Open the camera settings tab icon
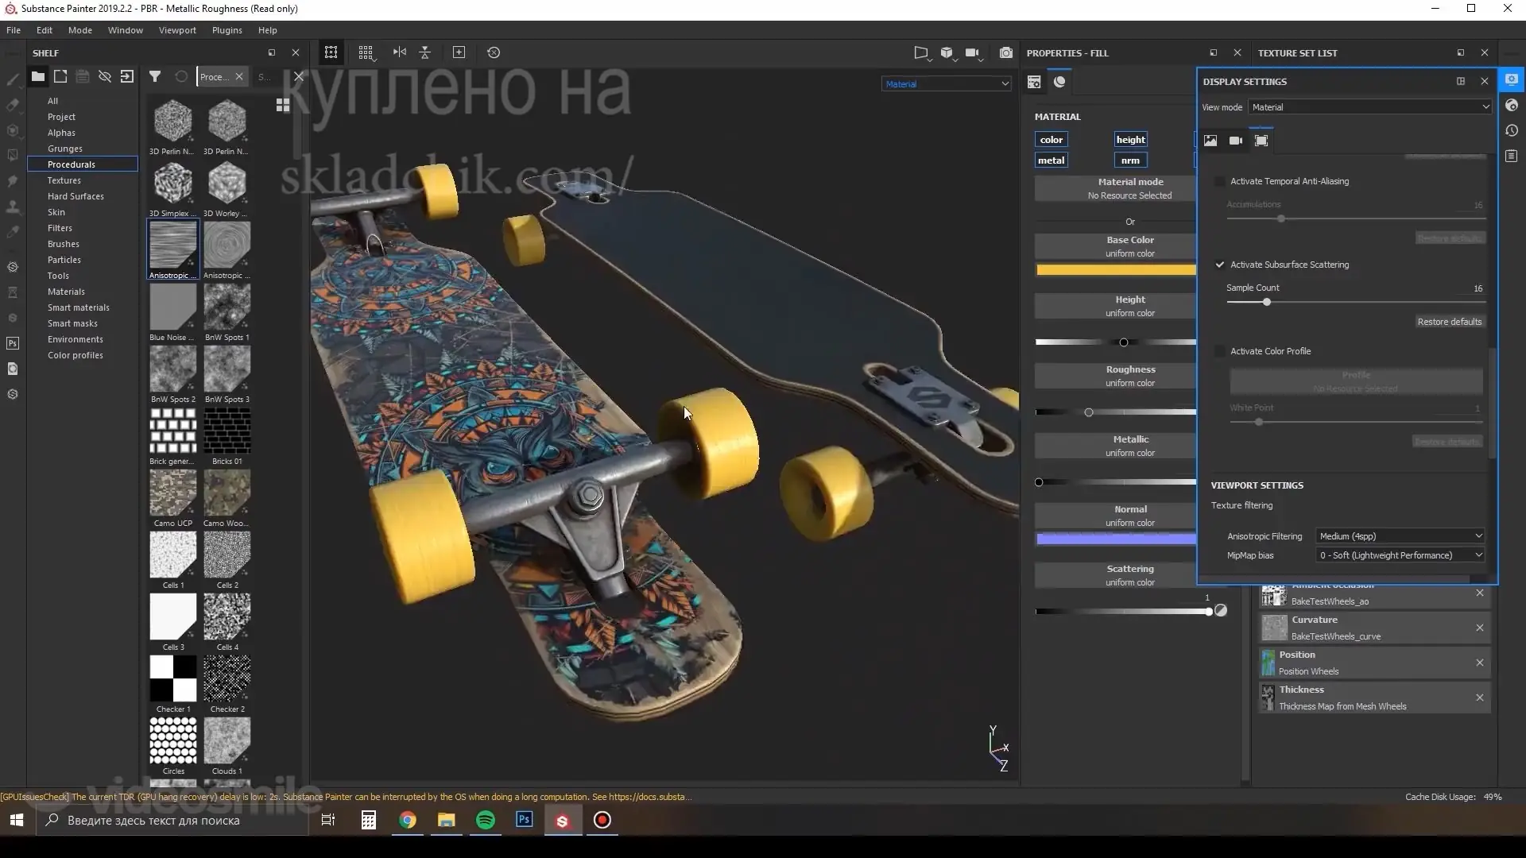 click(1235, 141)
